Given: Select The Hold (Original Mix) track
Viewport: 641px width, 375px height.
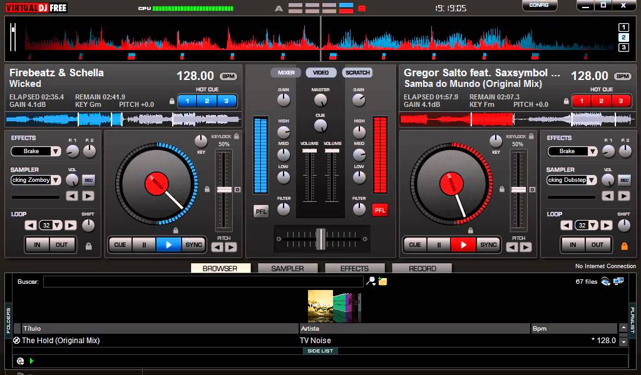Looking at the screenshot, I should (315, 341).
